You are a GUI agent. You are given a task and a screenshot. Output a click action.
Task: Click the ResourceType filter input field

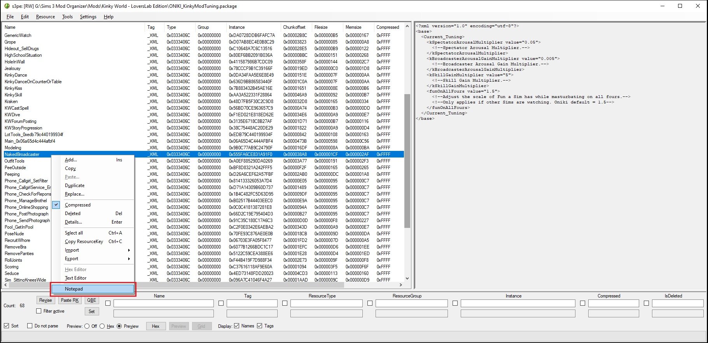tap(326, 303)
